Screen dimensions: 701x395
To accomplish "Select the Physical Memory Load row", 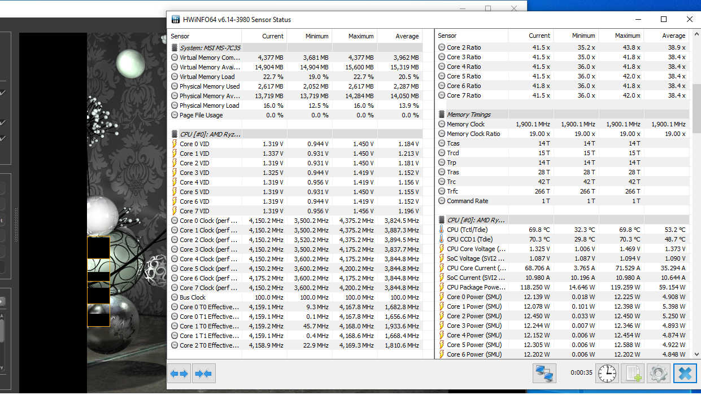I will pos(295,106).
